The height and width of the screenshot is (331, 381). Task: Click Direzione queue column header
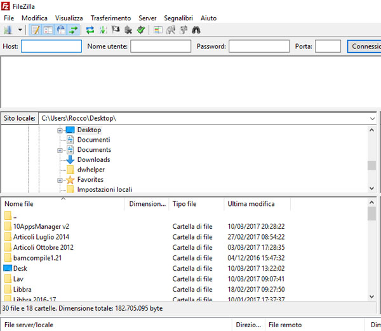click(248, 325)
